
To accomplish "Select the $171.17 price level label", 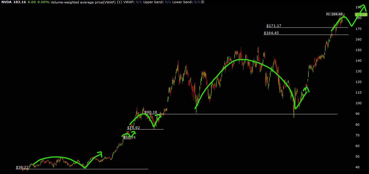I will [x=274, y=26].
